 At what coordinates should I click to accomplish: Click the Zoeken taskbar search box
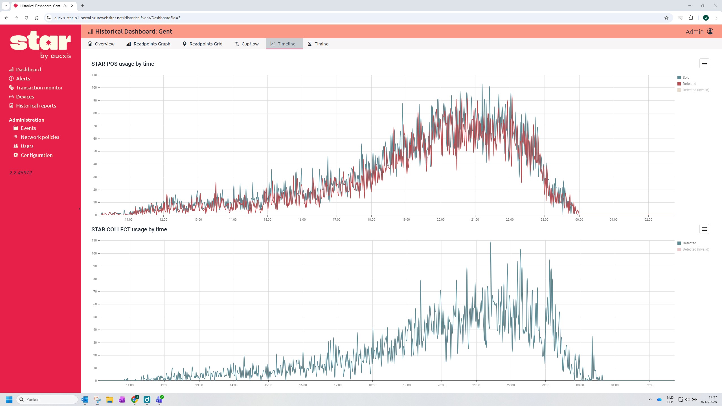point(47,400)
